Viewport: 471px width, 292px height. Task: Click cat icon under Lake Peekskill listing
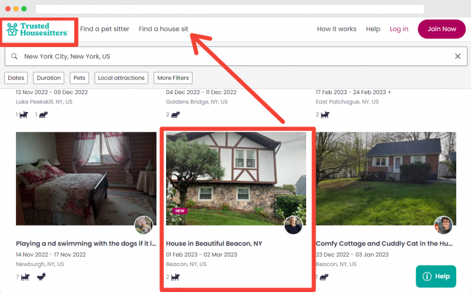pos(44,114)
